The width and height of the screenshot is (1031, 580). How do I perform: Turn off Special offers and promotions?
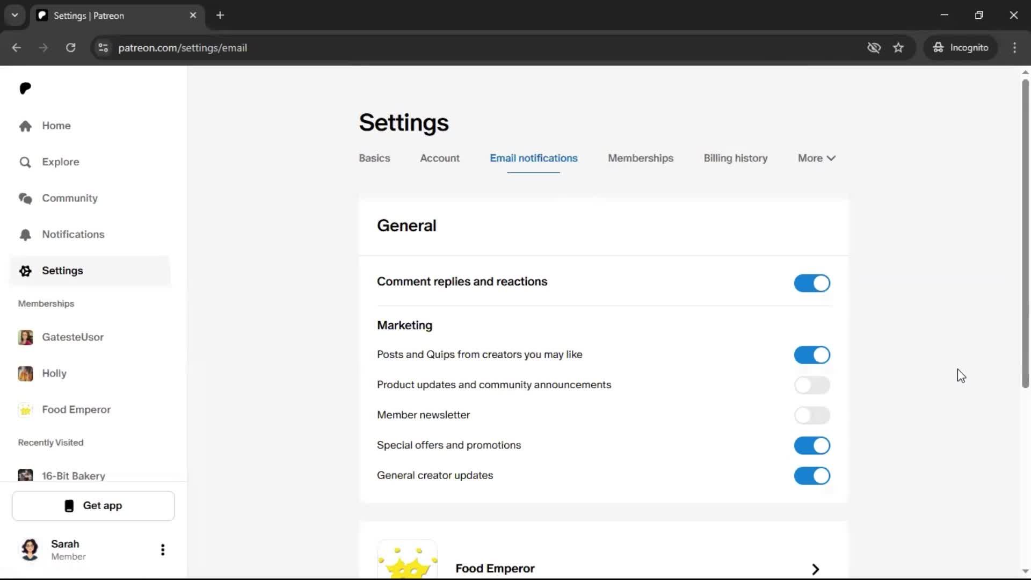click(812, 445)
